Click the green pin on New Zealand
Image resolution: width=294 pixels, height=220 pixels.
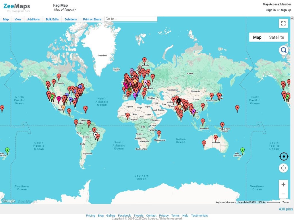pyautogui.click(x=242, y=150)
